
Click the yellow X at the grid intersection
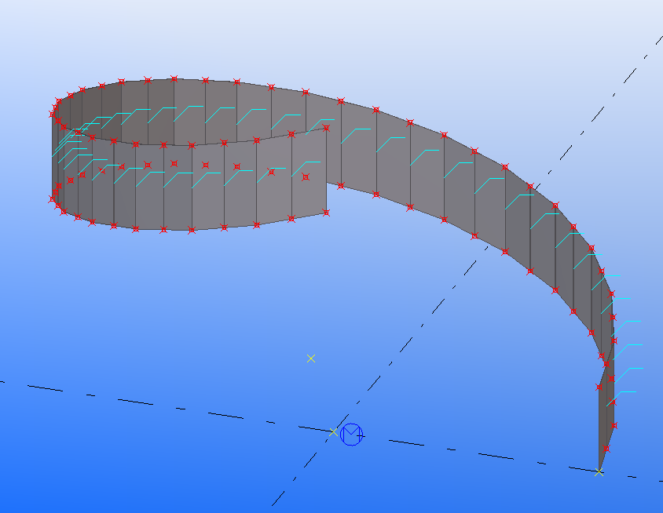[333, 432]
